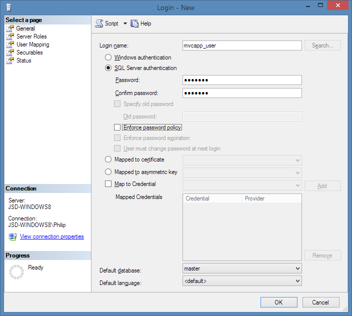Click the Help toolbar icon

click(x=134, y=23)
